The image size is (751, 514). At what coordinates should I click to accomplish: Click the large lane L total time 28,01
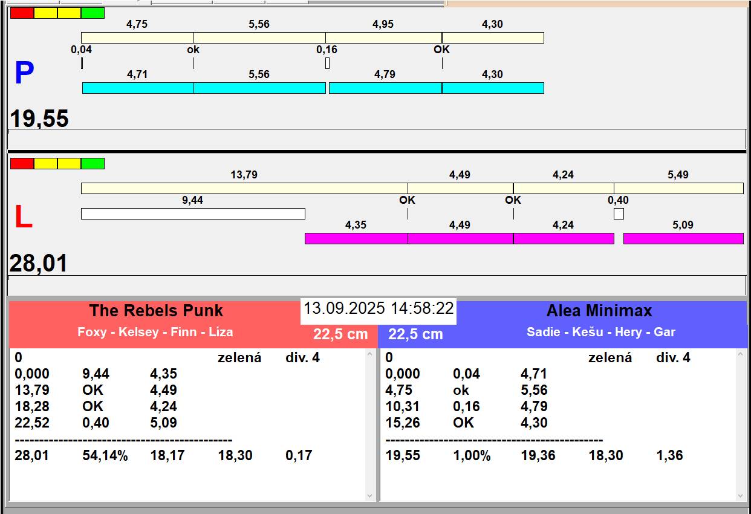click(39, 264)
